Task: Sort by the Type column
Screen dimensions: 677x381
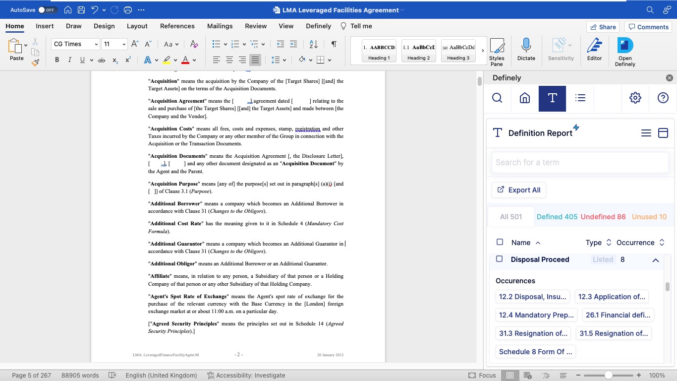Action: click(x=599, y=243)
